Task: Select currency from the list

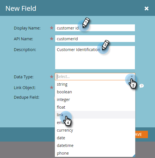Action: coord(95,130)
